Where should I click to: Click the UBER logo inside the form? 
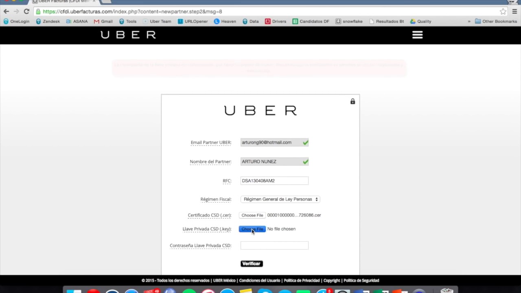click(260, 110)
